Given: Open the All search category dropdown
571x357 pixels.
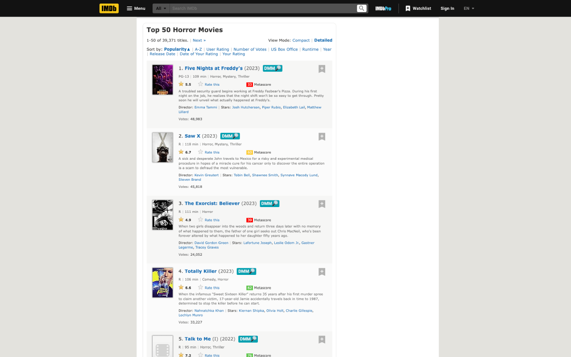Looking at the screenshot, I should tap(161, 8).
